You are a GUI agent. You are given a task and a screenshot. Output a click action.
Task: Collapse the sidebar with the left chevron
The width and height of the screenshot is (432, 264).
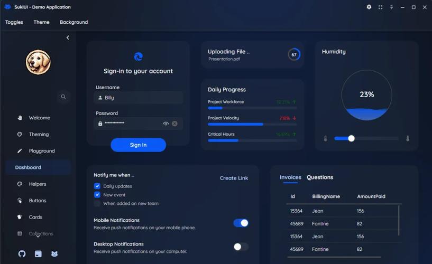click(68, 37)
